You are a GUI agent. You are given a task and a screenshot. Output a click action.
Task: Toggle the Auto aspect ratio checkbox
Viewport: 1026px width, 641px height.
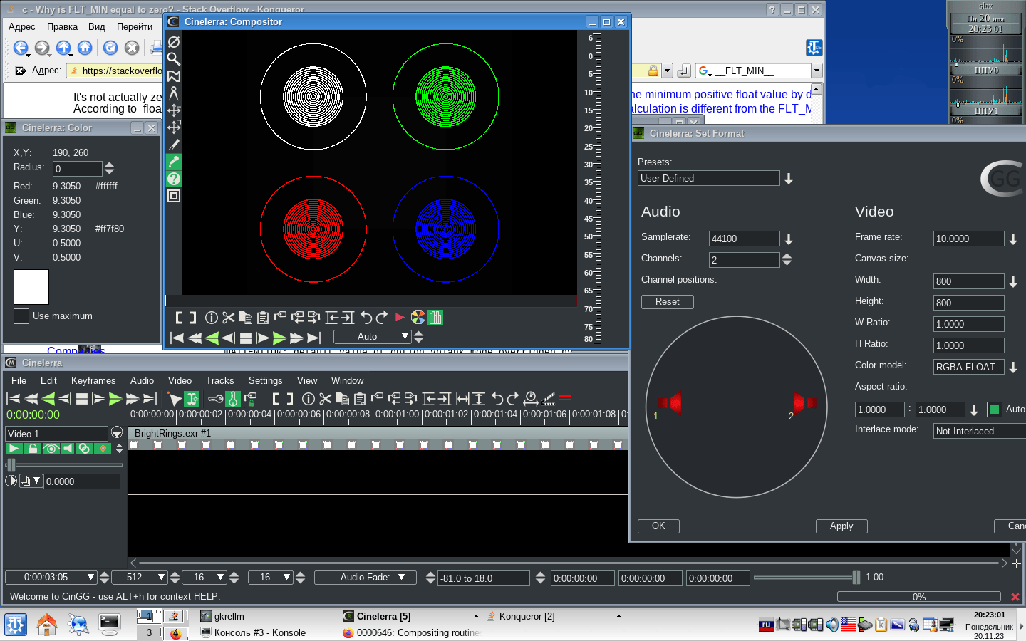click(995, 410)
